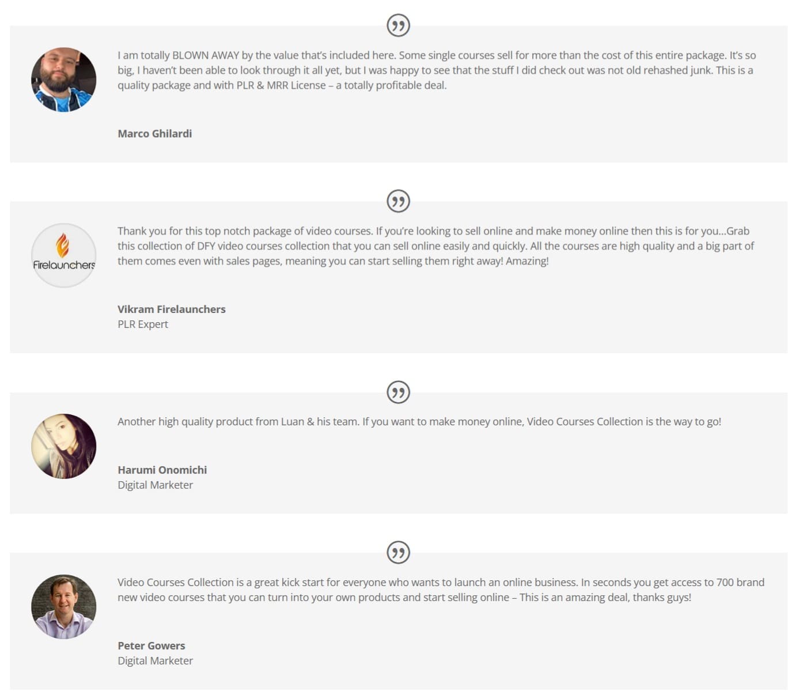Image resolution: width=792 pixels, height=699 pixels.
Task: Click Digital Marketer under Harumi Onomichi
Action: [156, 485]
